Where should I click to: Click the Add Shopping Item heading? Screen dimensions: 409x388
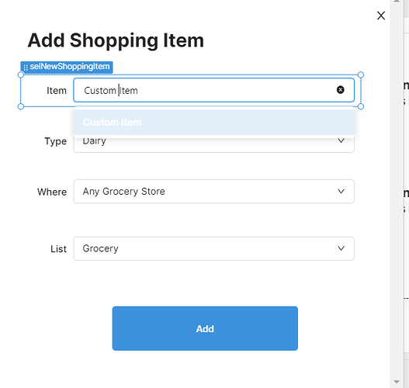click(x=116, y=40)
